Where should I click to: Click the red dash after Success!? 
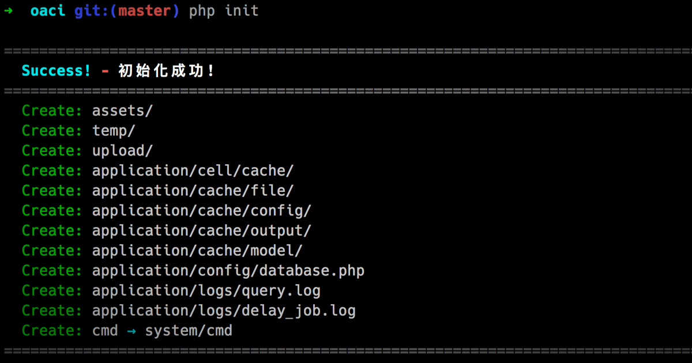(x=105, y=71)
